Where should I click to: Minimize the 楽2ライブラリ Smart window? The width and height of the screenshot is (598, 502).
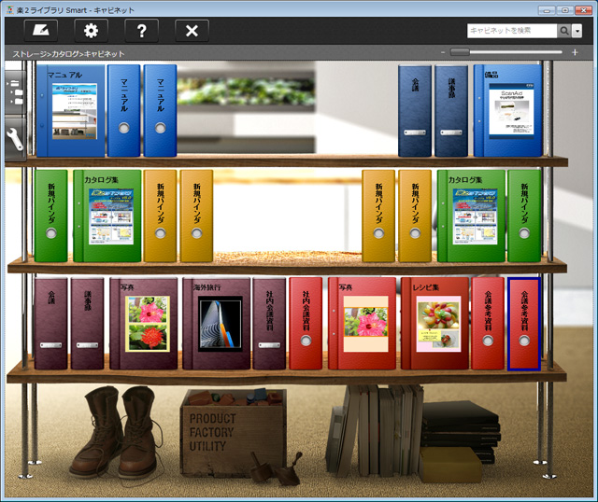pos(547,10)
